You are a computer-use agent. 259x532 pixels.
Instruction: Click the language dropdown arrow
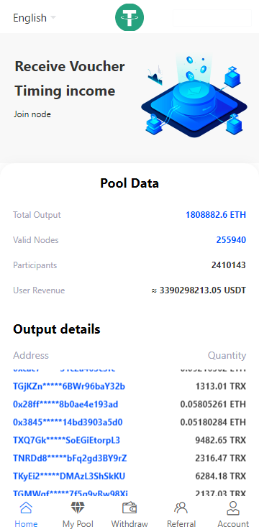click(53, 17)
